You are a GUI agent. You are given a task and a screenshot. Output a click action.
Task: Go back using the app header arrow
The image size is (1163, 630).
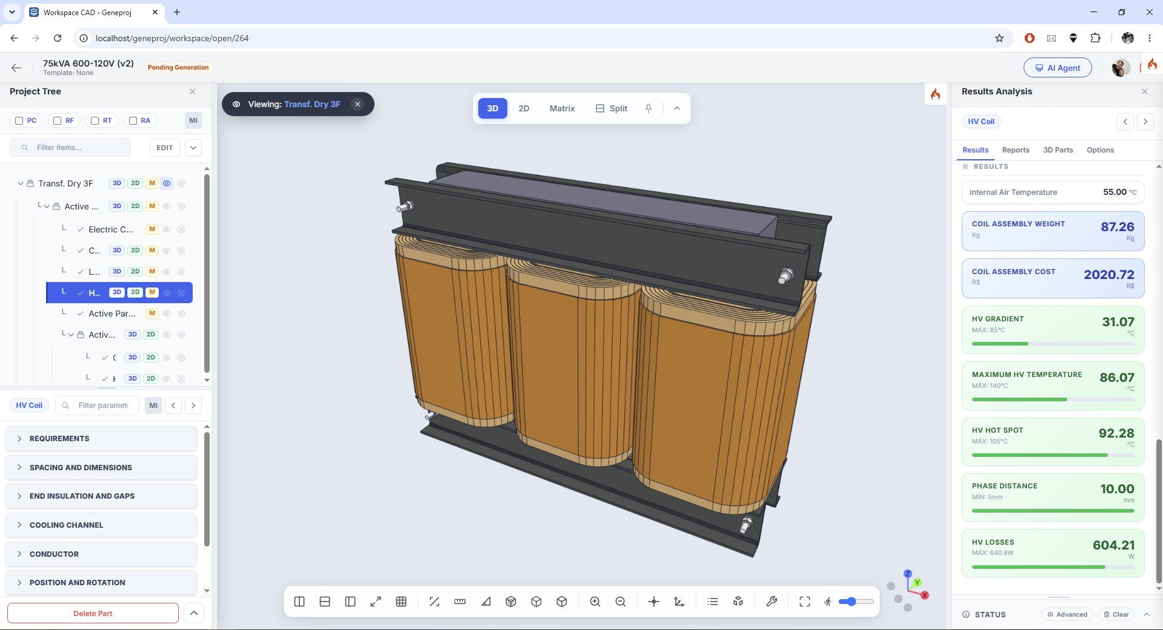click(x=16, y=68)
